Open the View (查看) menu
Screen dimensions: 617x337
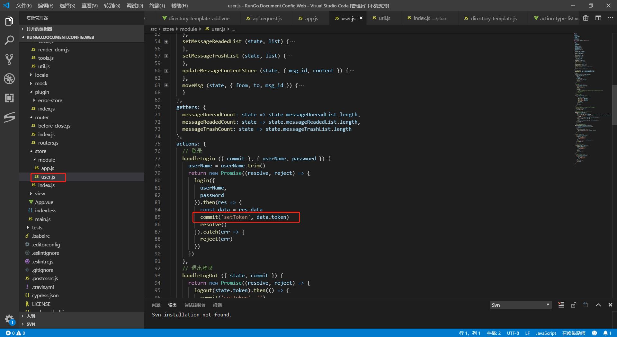(x=89, y=6)
